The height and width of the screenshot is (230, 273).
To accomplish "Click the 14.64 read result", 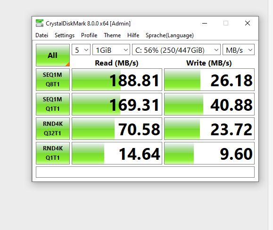I will (117, 153).
